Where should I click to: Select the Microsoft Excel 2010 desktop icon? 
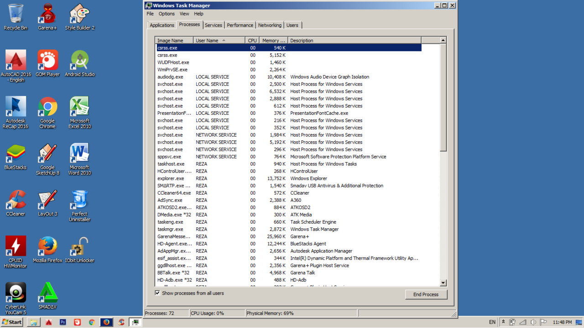tap(79, 113)
